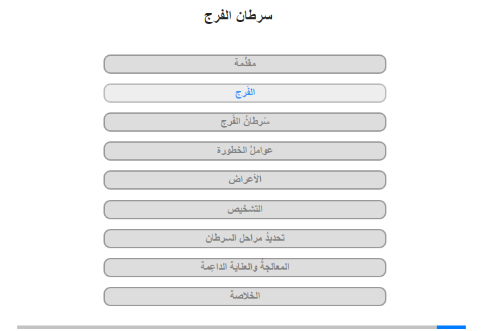Choose the Introduction chapter at the top of the list

[x=244, y=64]
